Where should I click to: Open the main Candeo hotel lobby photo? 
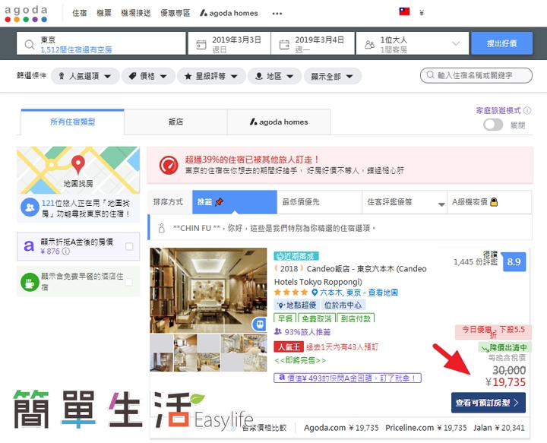(x=208, y=290)
